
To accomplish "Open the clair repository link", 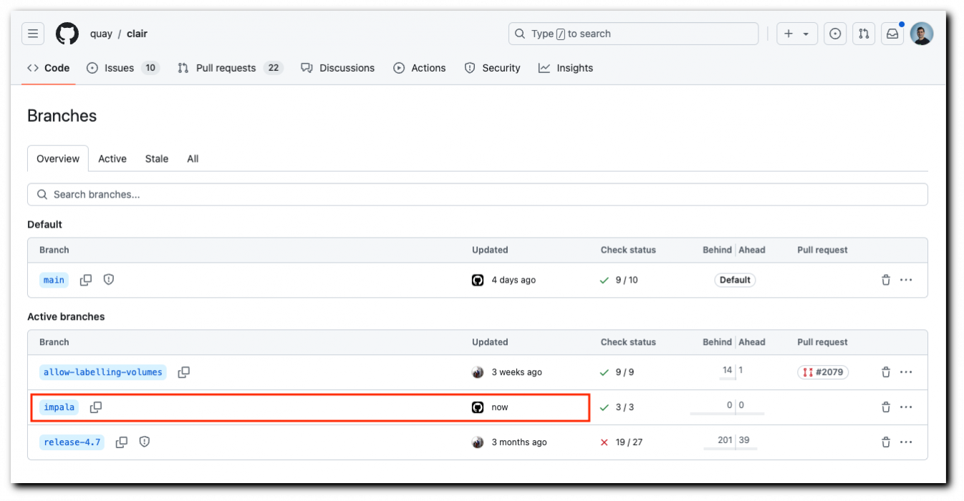I will pyautogui.click(x=137, y=34).
